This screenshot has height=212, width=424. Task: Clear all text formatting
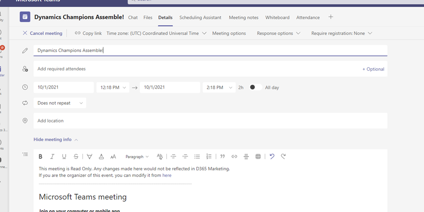tap(160, 156)
